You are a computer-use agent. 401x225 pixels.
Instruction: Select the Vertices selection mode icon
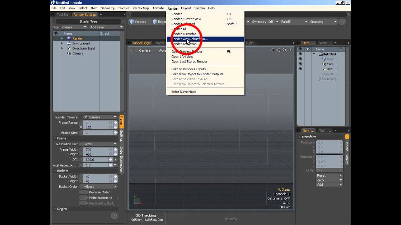pos(132,22)
